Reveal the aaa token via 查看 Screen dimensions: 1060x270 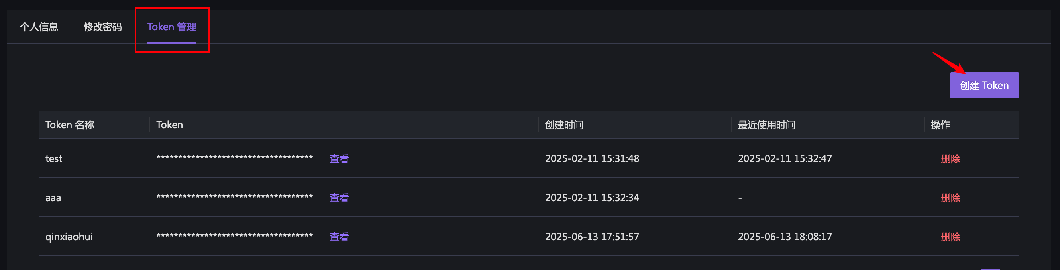pos(339,198)
